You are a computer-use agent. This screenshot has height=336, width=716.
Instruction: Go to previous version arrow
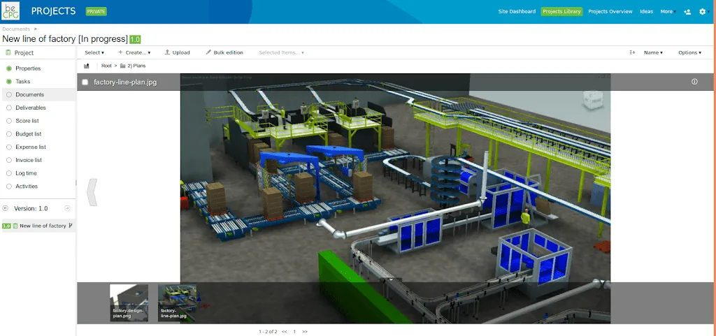pyautogui.click(x=6, y=208)
